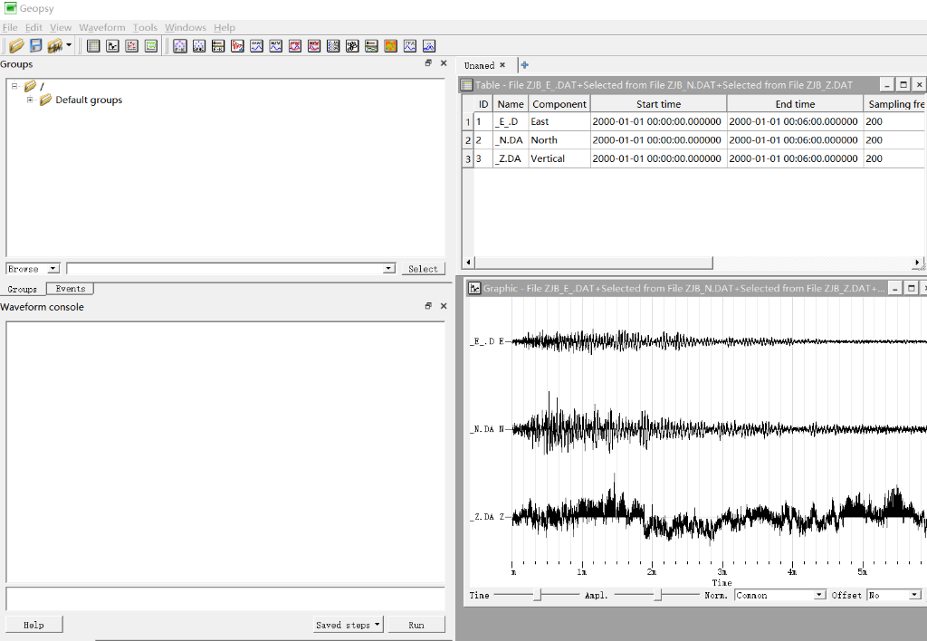Open the Waveform menu
This screenshot has height=641, width=927.
101,27
